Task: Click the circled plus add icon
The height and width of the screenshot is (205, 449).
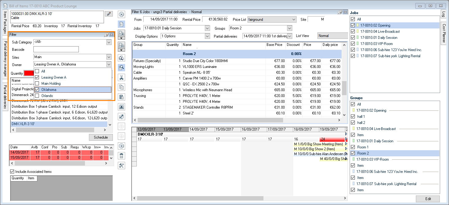Action: click(121, 146)
